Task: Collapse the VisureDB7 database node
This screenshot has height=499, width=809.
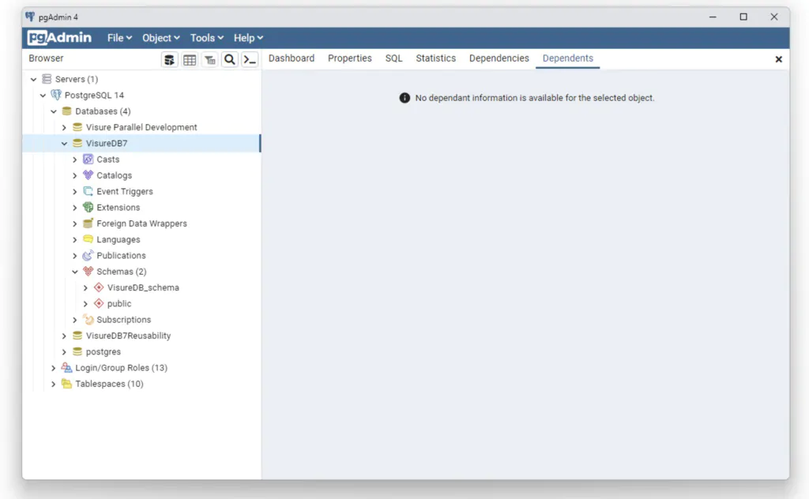Action: click(64, 144)
